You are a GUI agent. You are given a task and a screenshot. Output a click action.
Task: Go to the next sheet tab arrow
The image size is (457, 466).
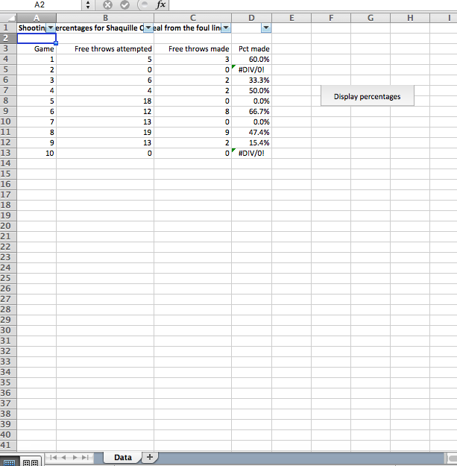tap(75, 457)
